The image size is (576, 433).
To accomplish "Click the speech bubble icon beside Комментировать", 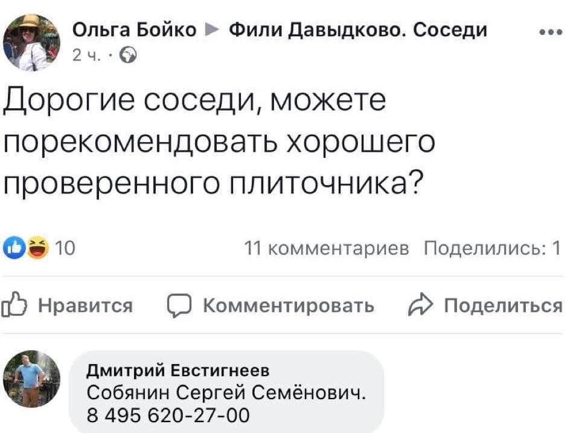I will pos(179,306).
